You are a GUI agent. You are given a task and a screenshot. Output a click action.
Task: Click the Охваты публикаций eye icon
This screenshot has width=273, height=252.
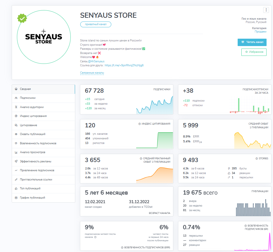[16, 134]
